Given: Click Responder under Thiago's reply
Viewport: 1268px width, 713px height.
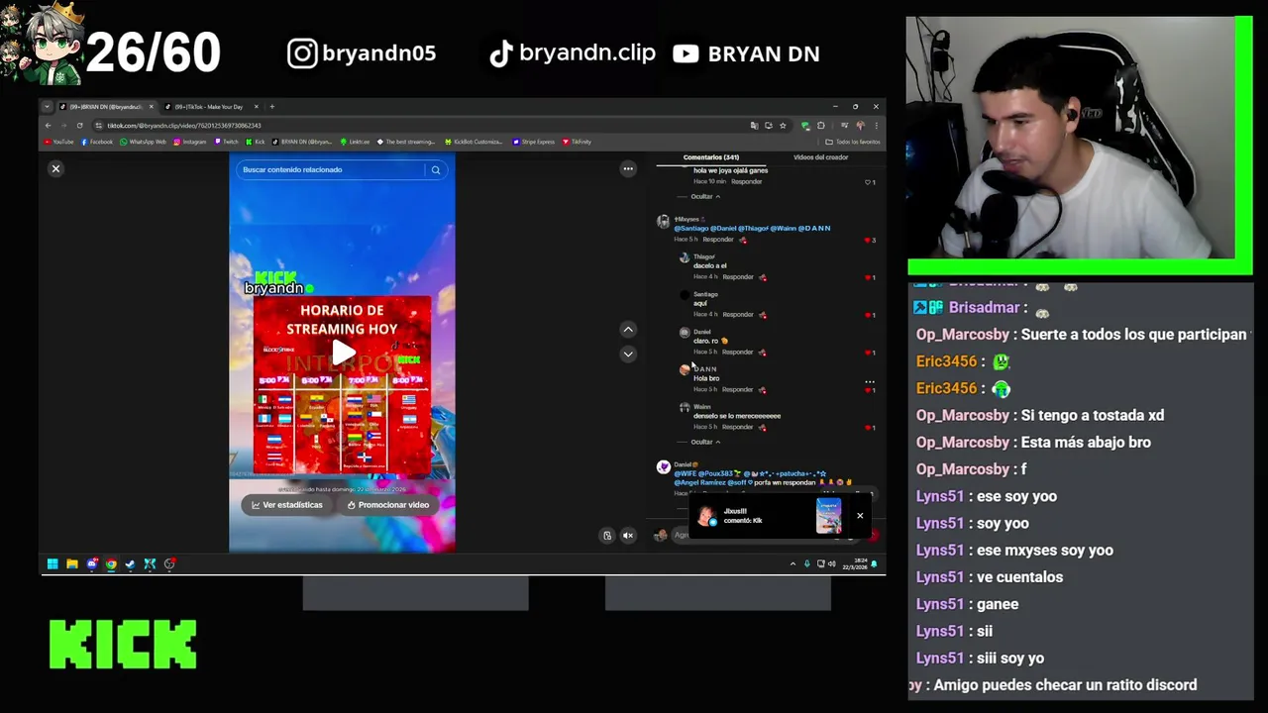Looking at the screenshot, I should click(x=738, y=277).
